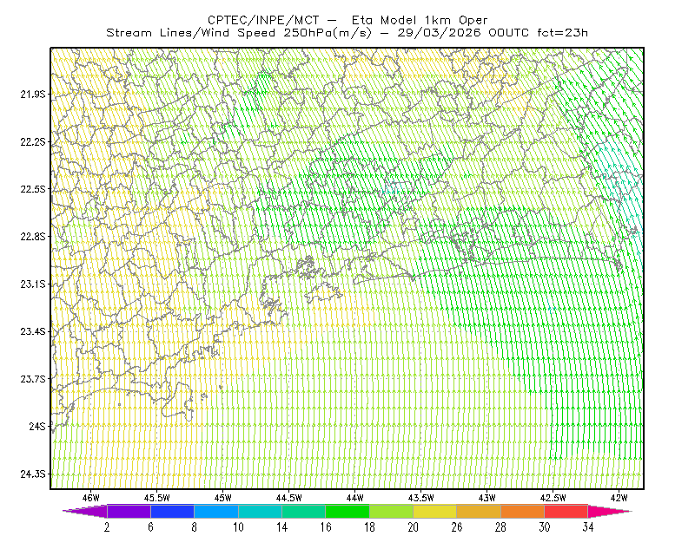Click the colorbar value label 16
The height and width of the screenshot is (536, 695).
coord(326,527)
